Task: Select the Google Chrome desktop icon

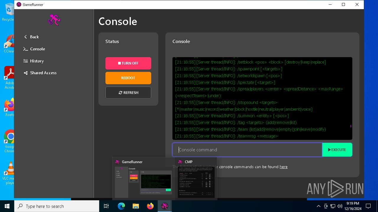Action: point(9,141)
